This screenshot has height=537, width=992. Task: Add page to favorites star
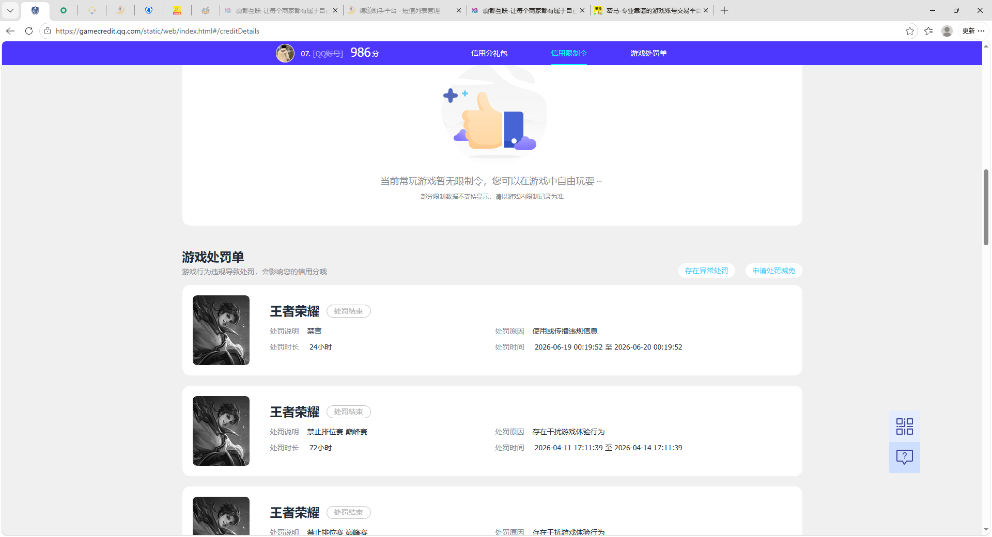tap(910, 31)
